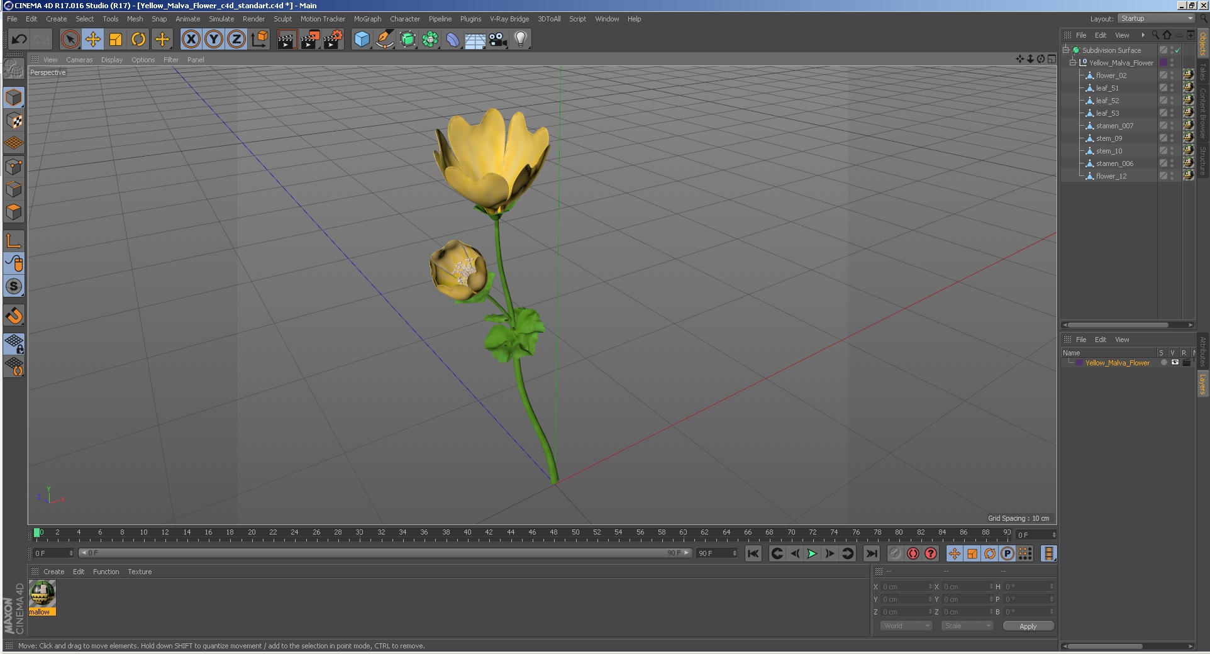Image resolution: width=1210 pixels, height=654 pixels.
Task: Click the Undo arrow icon
Action: coord(19,40)
